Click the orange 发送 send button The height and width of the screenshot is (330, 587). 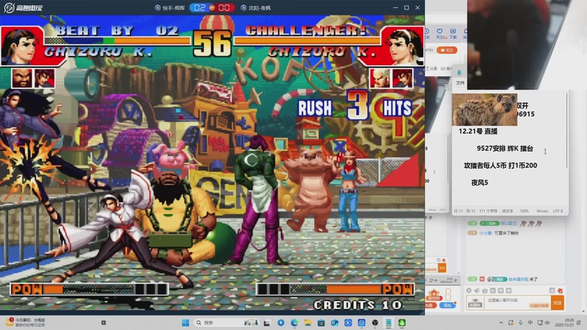[558, 303]
